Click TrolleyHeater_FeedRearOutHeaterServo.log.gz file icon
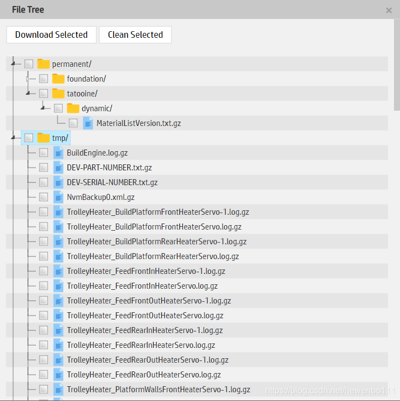The image size is (400, 401). click(58, 375)
